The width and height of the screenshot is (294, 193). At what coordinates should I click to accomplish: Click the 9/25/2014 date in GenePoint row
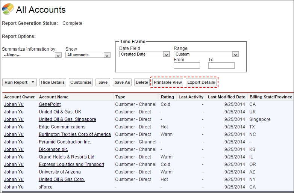(235, 104)
